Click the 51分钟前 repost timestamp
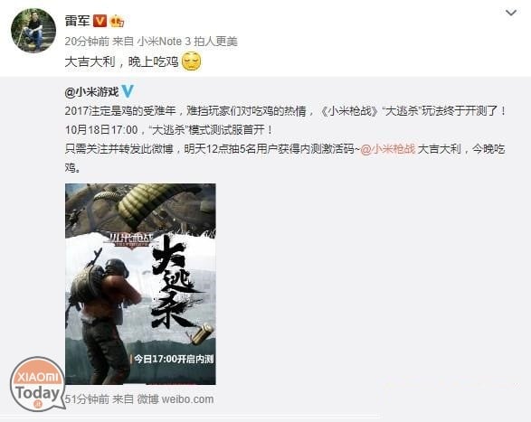 pos(87,399)
